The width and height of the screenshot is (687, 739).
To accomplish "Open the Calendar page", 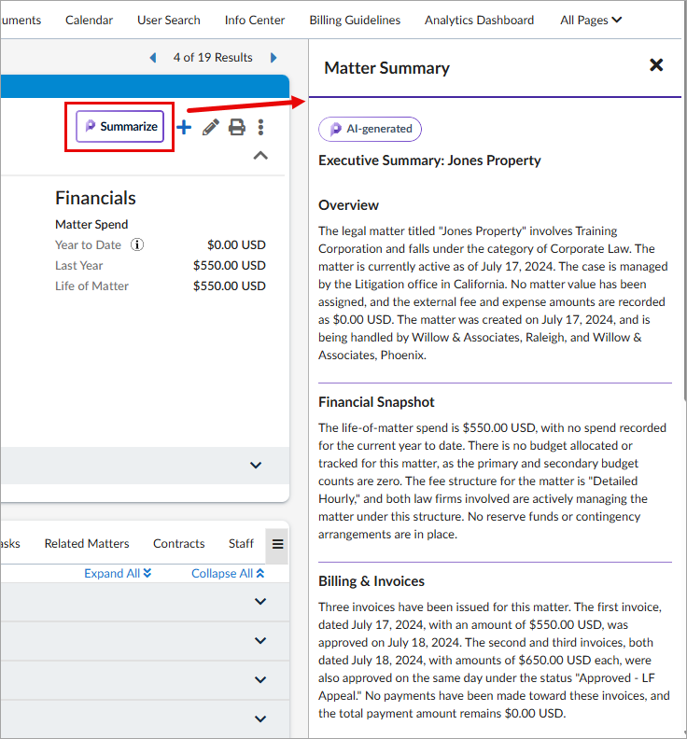I will coord(89,21).
